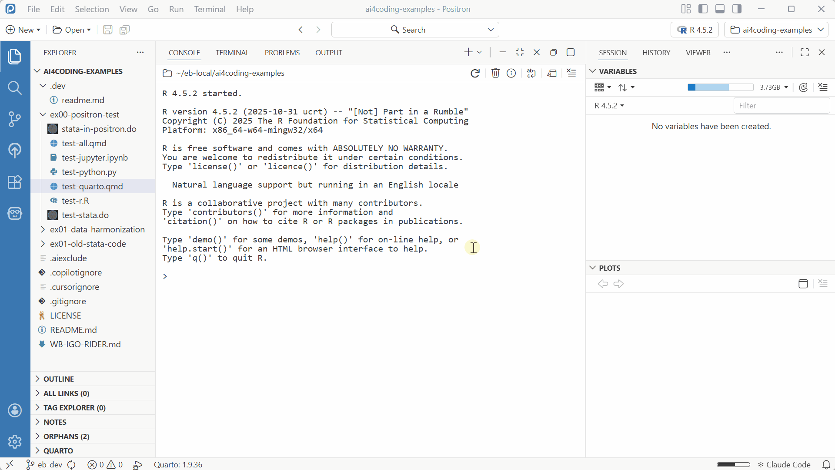Open the Accounts icon in the activity bar
This screenshot has width=835, height=470.
coord(15,410)
